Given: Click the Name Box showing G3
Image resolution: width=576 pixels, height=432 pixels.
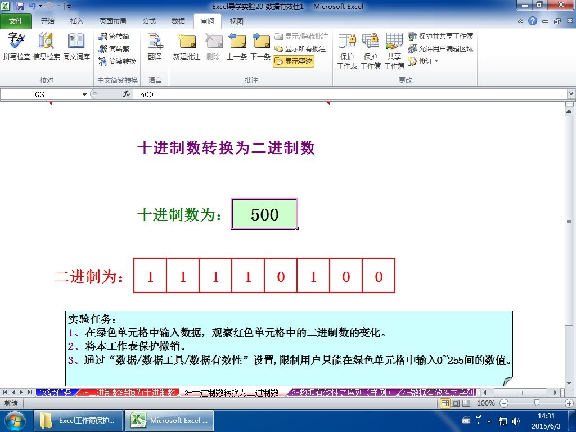Looking at the screenshot, I should [x=40, y=94].
